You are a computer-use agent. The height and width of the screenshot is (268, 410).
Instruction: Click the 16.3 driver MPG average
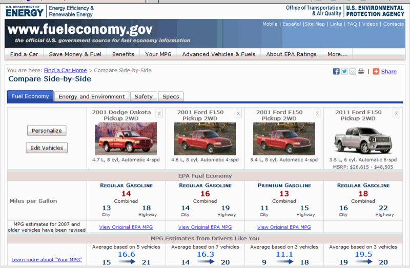(206, 254)
